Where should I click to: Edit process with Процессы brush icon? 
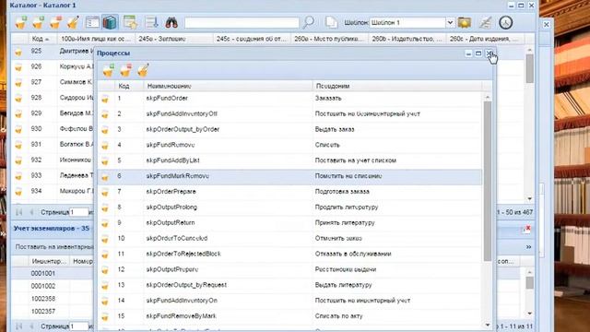click(143, 70)
